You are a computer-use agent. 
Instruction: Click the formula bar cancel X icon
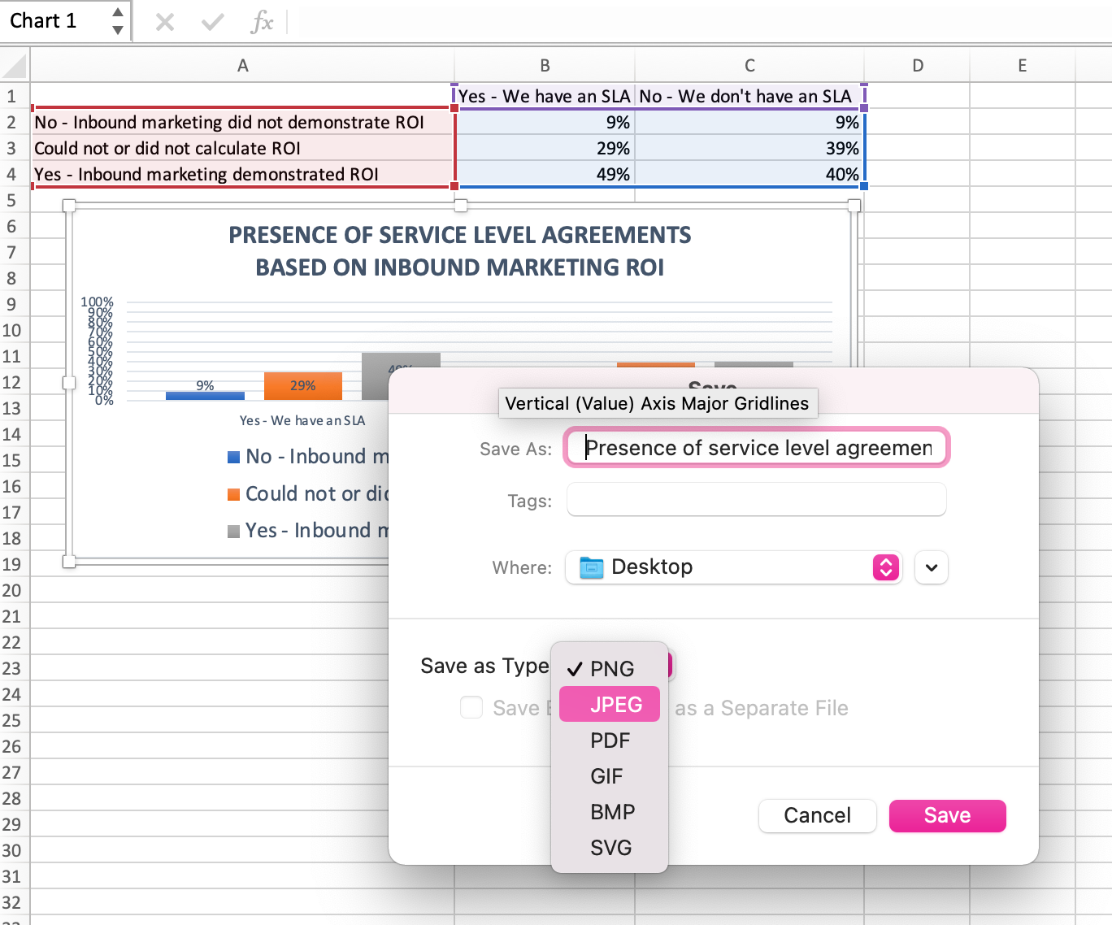point(165,22)
